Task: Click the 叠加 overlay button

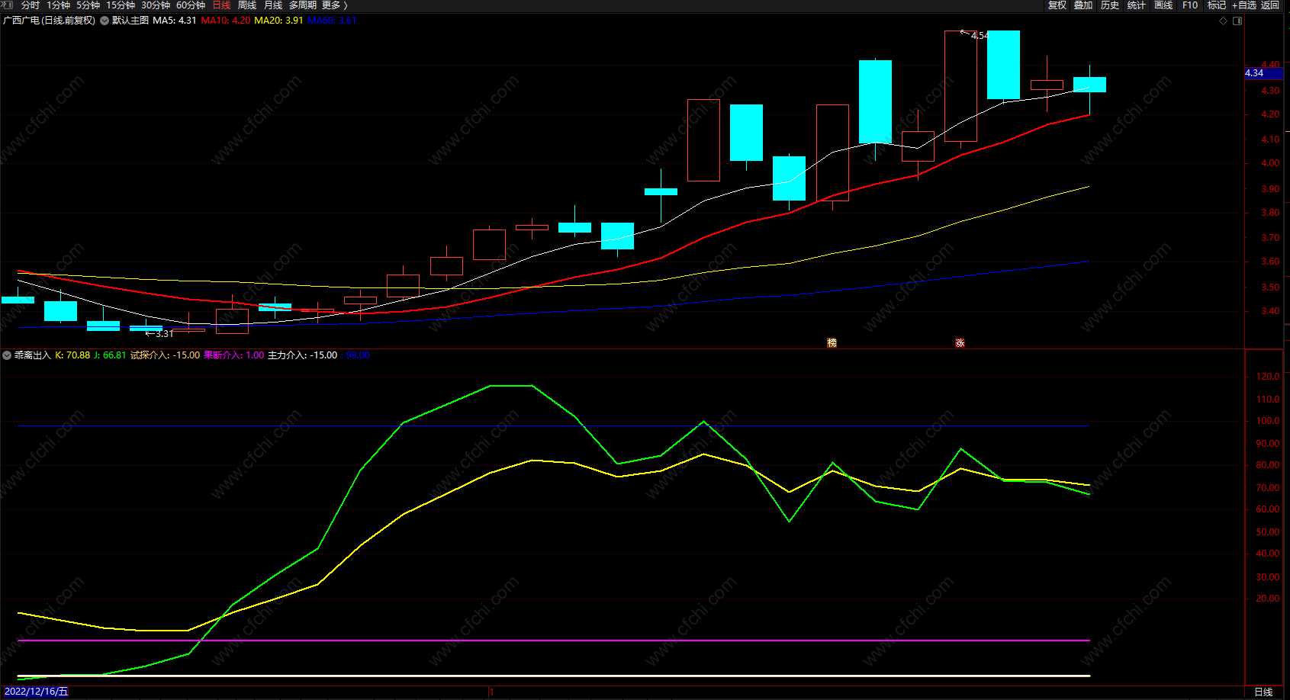Action: click(x=1083, y=5)
